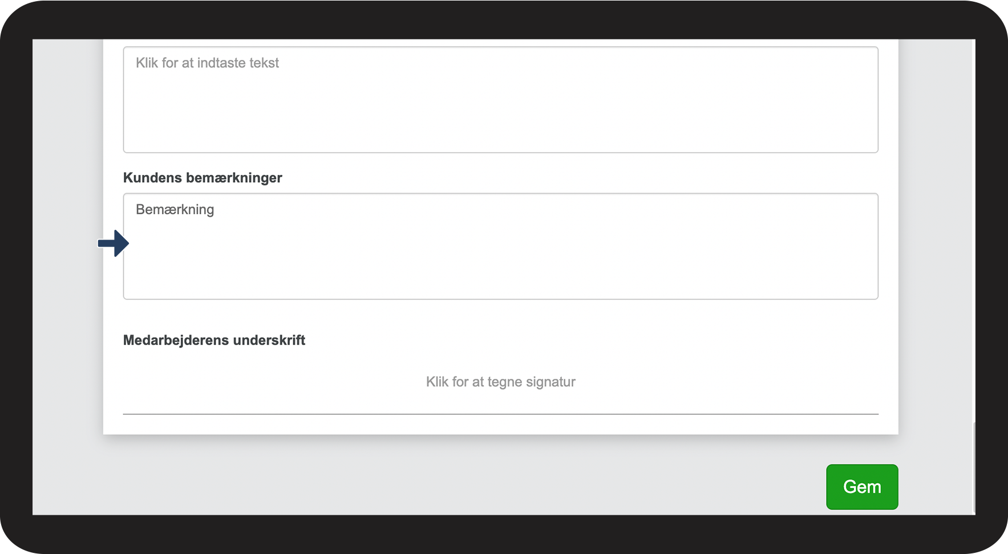Click white form area below the signature line
1008x554 pixels.
click(500, 424)
